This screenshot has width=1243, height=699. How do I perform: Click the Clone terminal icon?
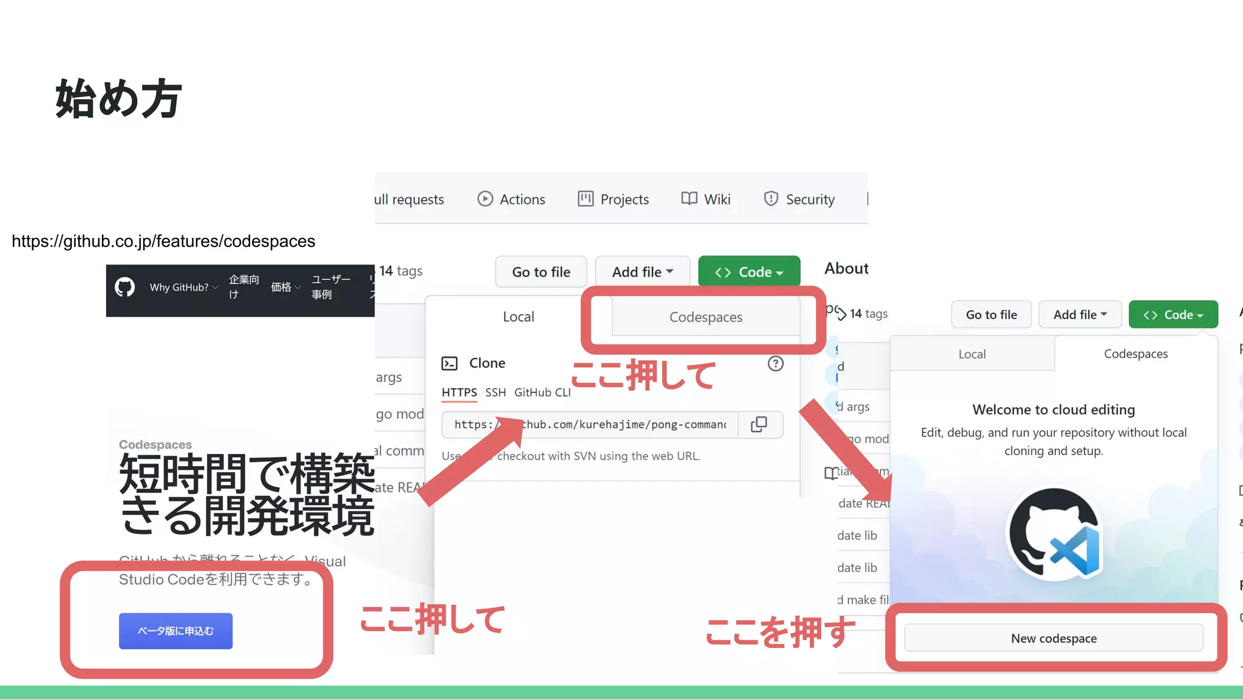(449, 363)
